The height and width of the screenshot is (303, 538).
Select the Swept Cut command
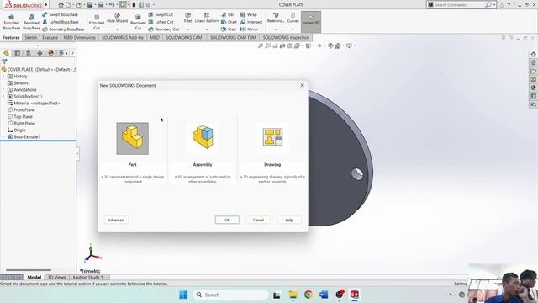[161, 15]
